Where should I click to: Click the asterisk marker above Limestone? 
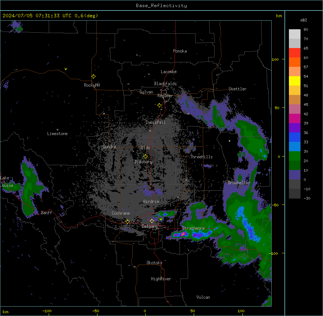57,130
